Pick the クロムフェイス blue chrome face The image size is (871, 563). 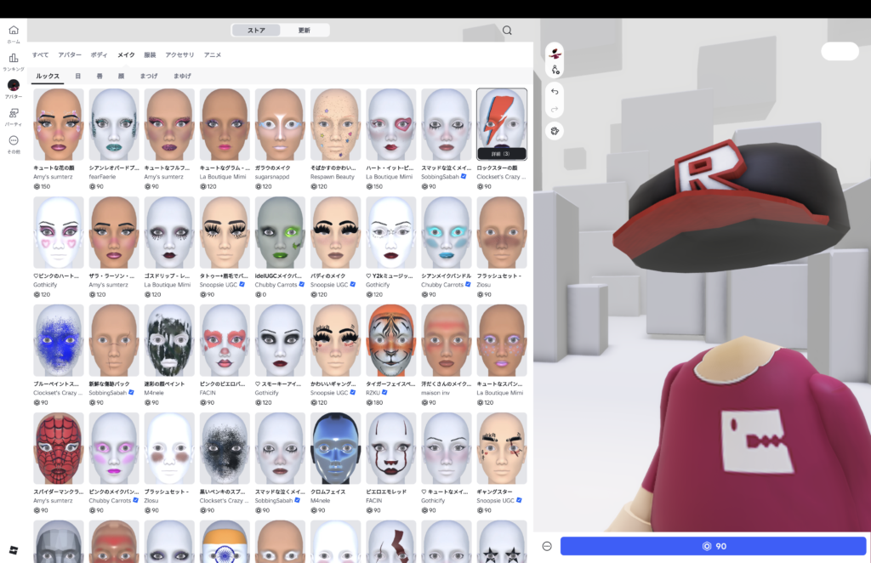pyautogui.click(x=335, y=448)
